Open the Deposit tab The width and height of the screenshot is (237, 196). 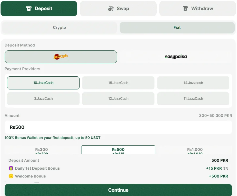click(39, 8)
